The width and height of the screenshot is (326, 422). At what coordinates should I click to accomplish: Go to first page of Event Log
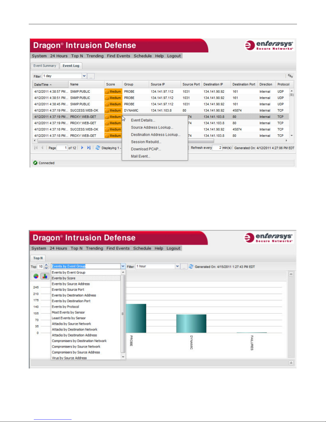tap(36, 148)
